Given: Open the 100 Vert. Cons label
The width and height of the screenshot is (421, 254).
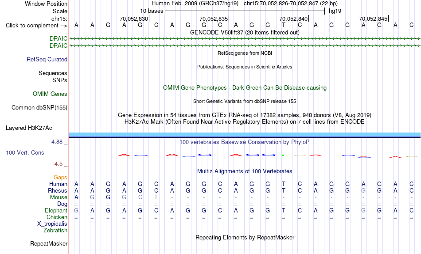Looking at the screenshot, I should point(25,152).
